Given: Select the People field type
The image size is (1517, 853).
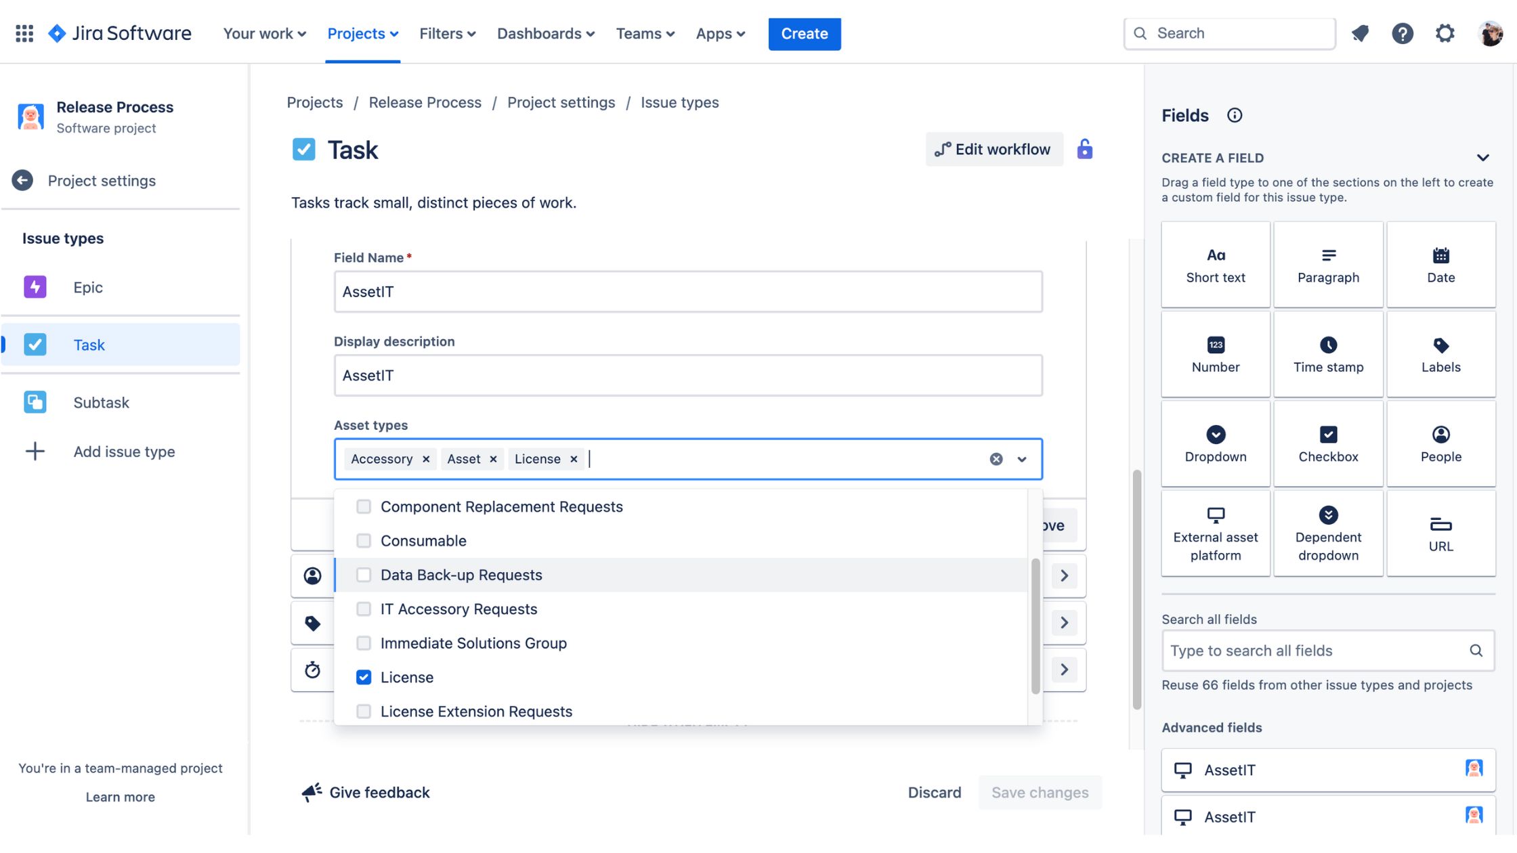Looking at the screenshot, I should tap(1440, 443).
